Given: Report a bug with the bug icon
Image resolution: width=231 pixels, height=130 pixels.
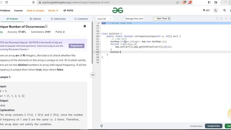Looking at the screenshot, I should point(85,26).
